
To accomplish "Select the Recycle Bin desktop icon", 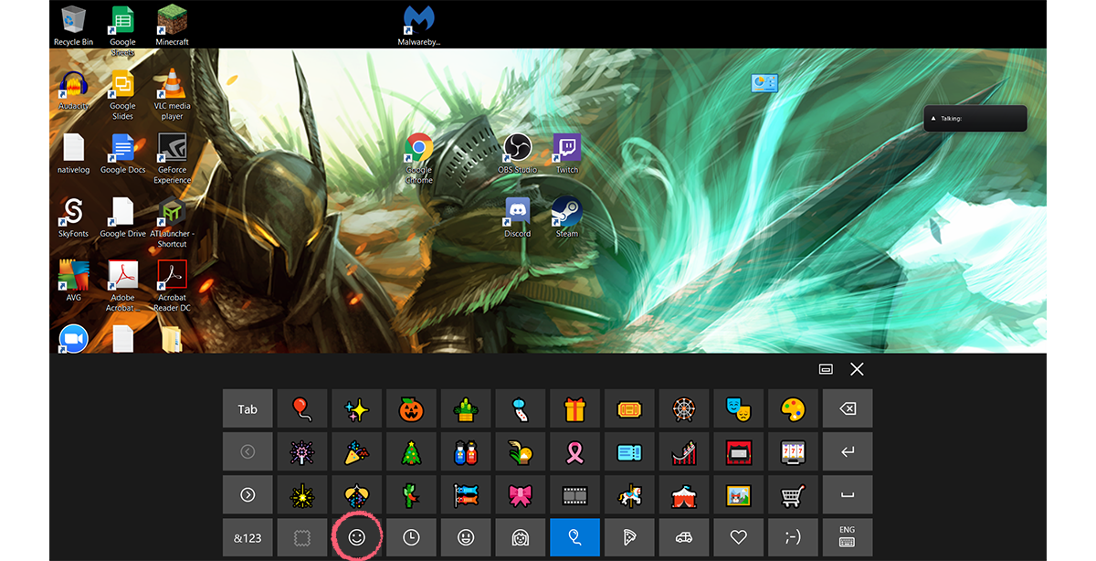I will [x=73, y=26].
